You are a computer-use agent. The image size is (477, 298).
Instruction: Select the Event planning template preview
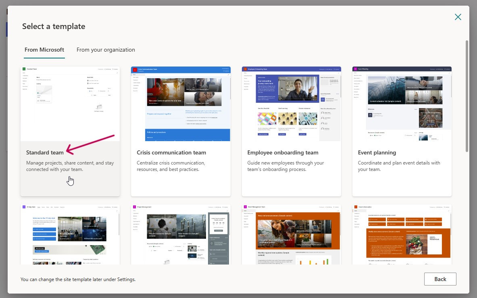click(x=402, y=104)
